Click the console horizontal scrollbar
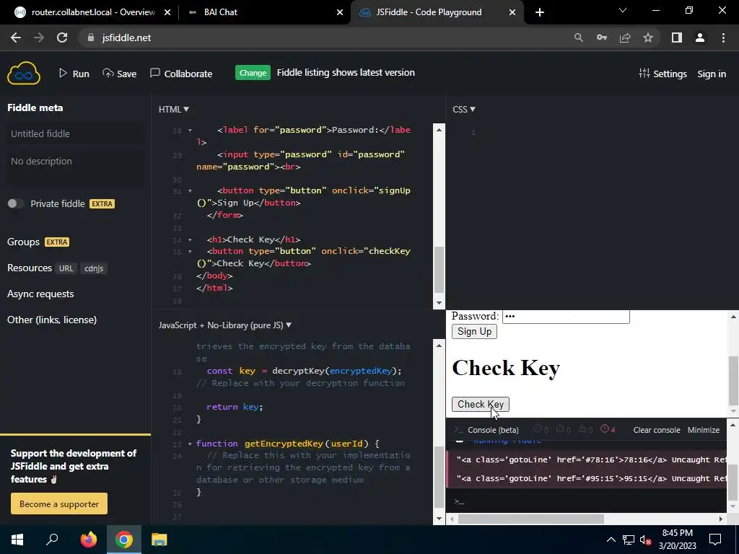The width and height of the screenshot is (739, 554). click(530, 519)
